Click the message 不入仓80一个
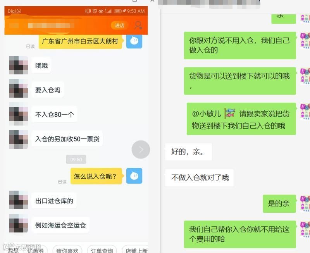Viewport: 310px width, 253px height. 55,114
